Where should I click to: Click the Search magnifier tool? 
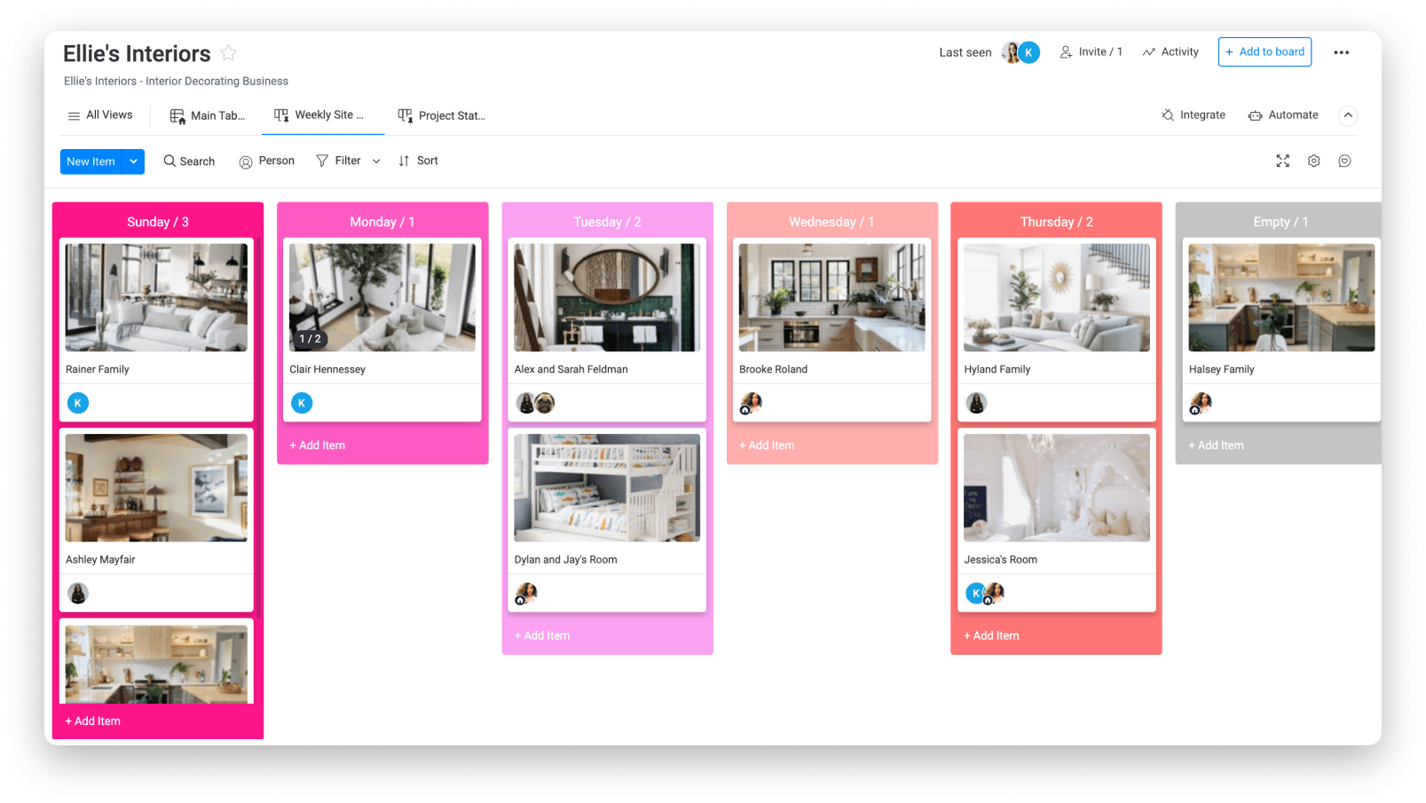coord(189,161)
